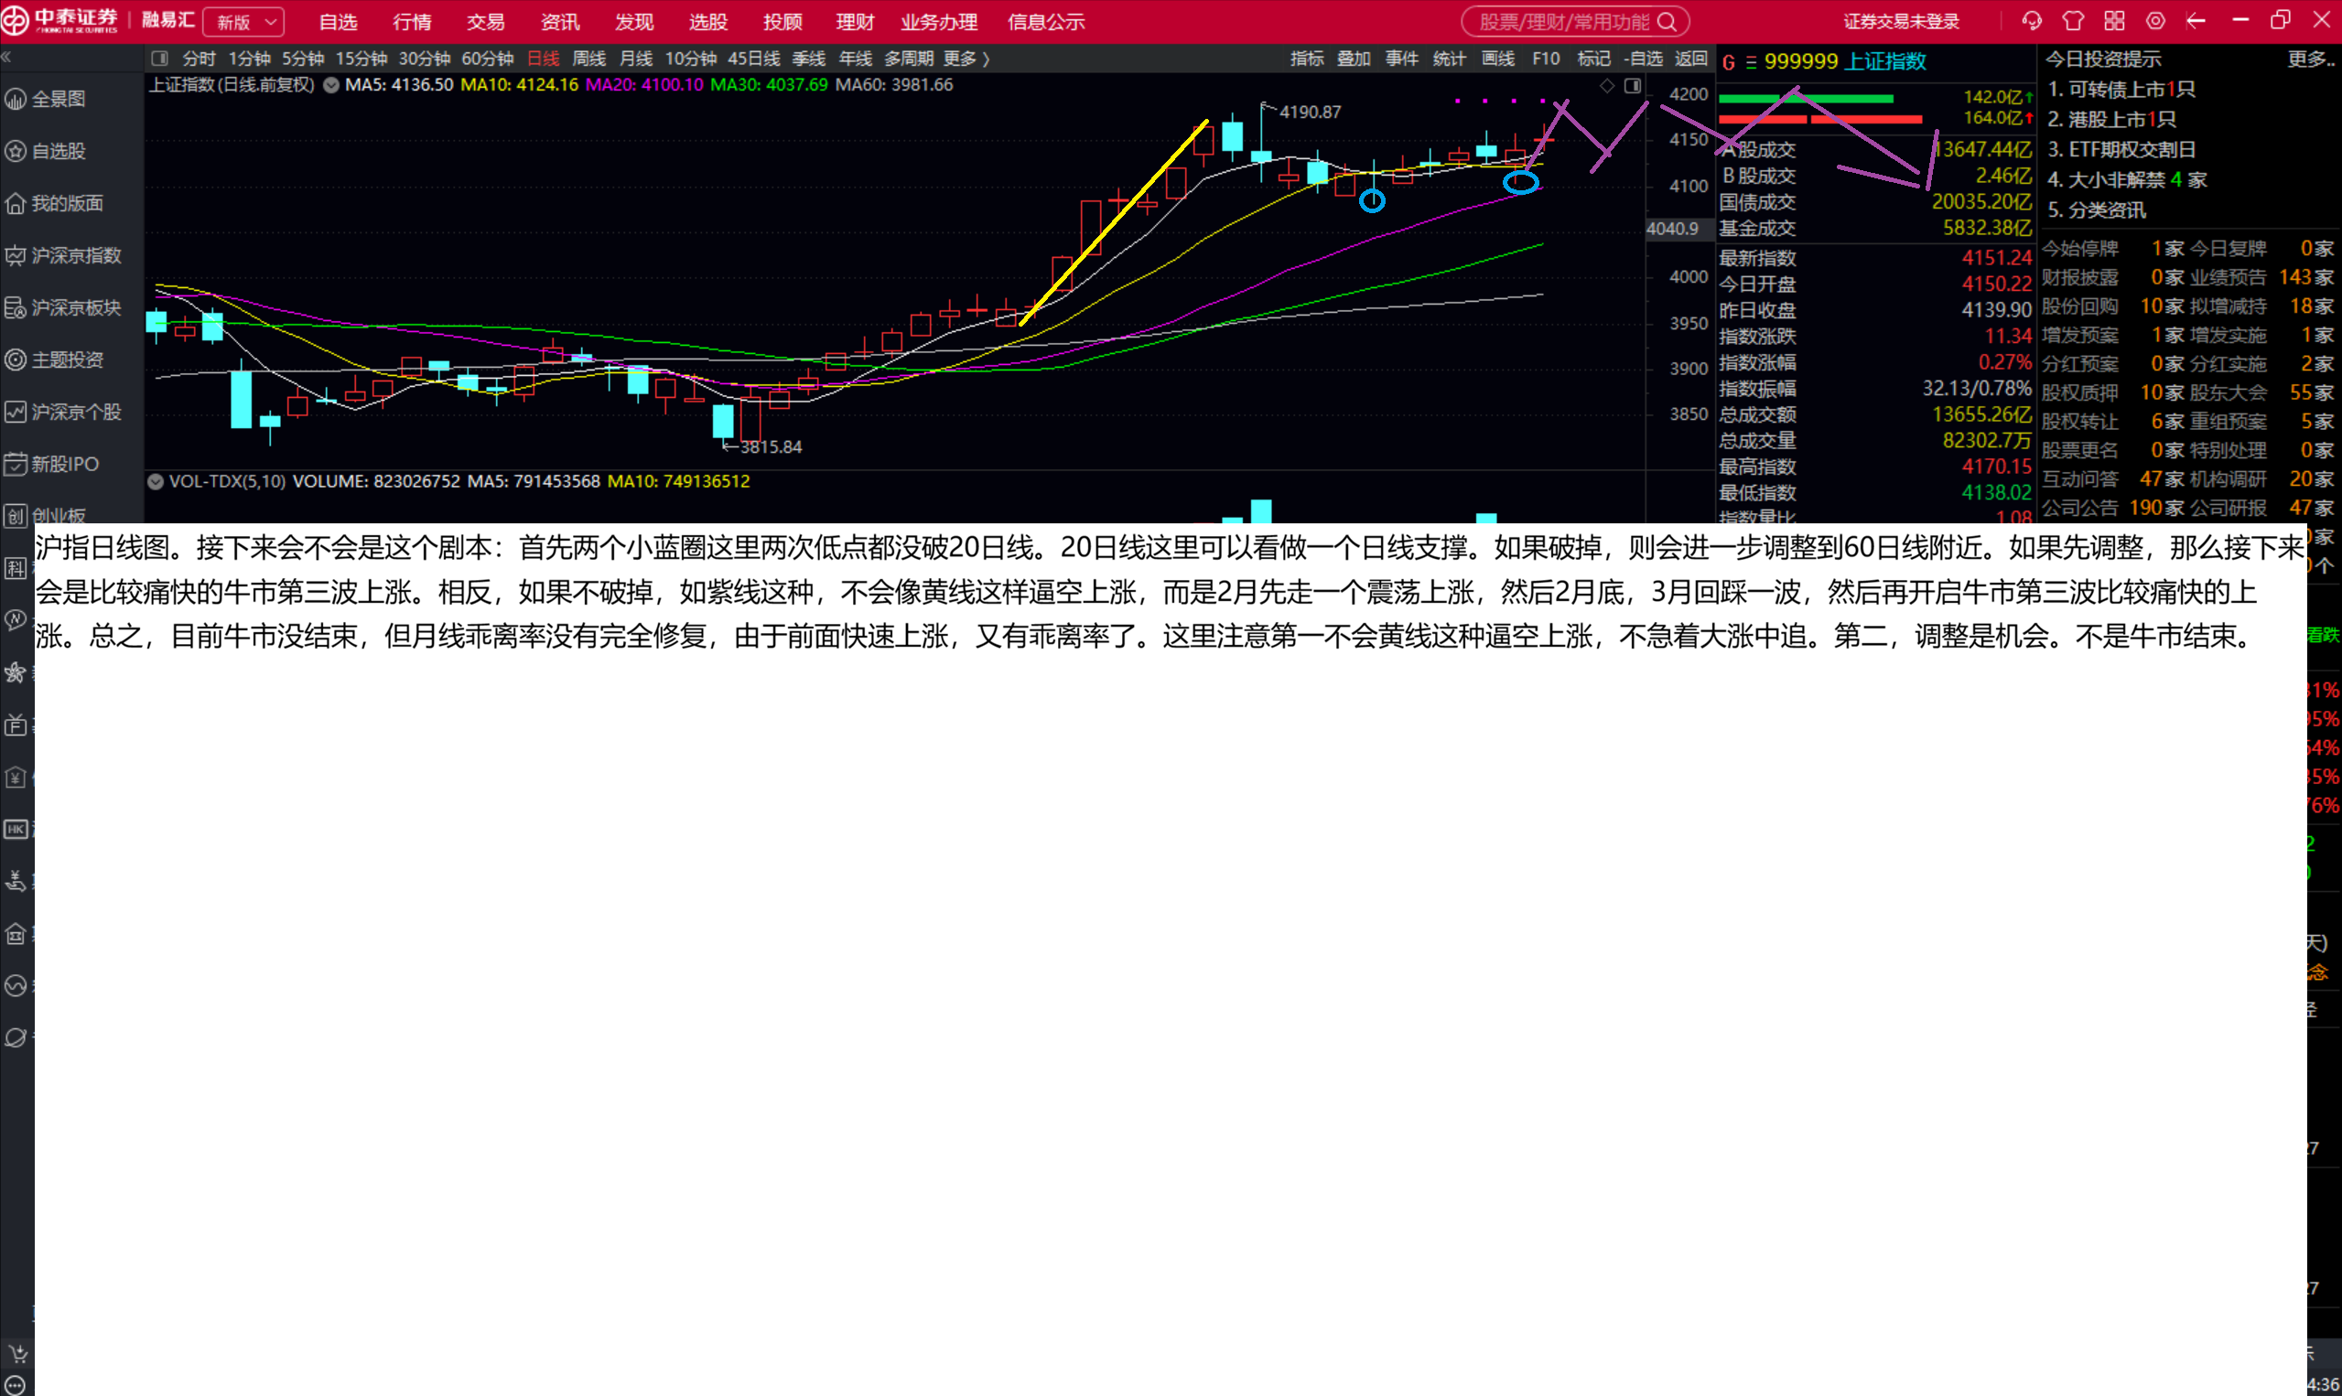
Task: Click the 画线 drawing button
Action: pos(1497,59)
